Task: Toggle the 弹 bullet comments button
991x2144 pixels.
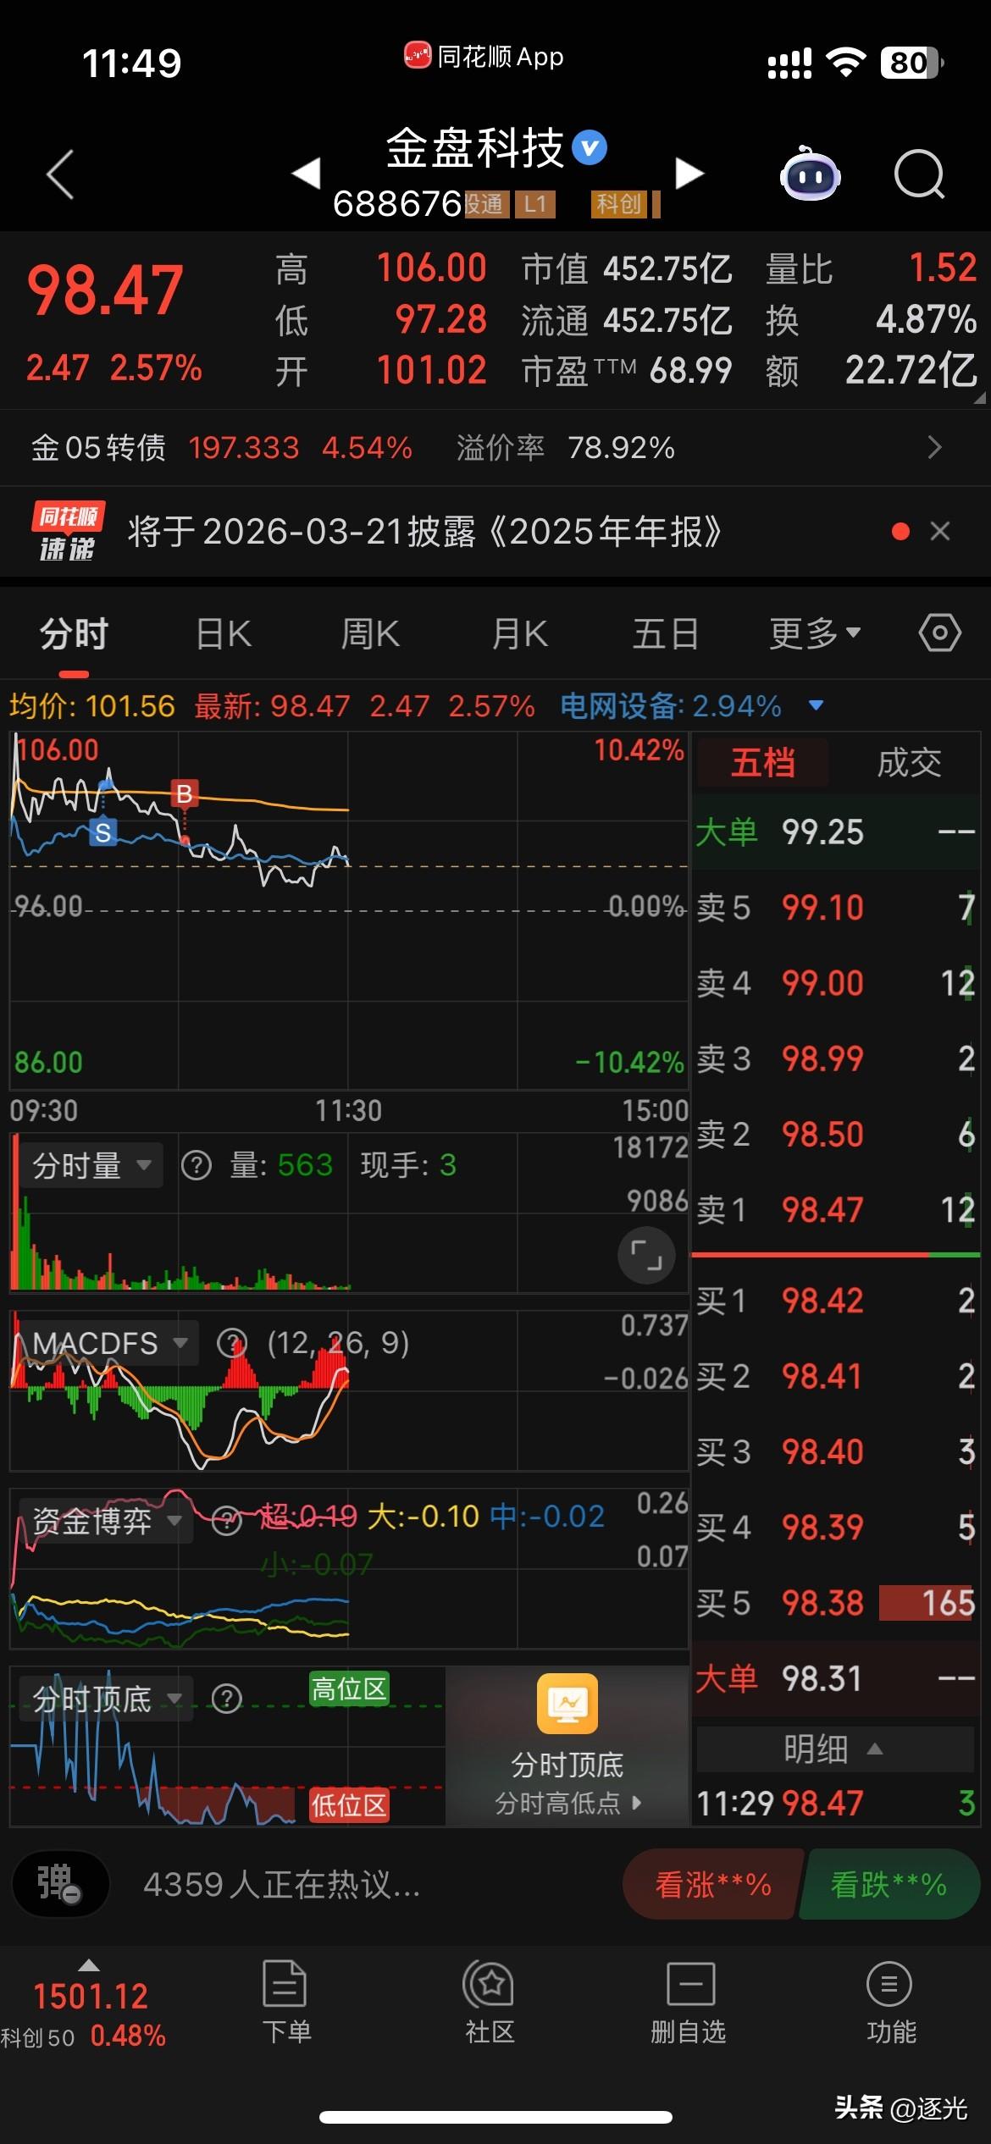Action: point(60,1882)
